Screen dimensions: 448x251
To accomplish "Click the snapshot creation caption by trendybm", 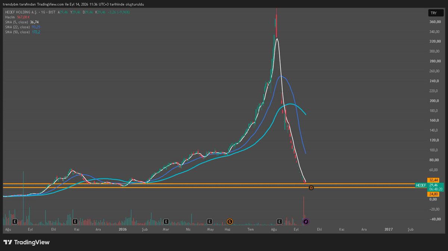I will 73,4.
